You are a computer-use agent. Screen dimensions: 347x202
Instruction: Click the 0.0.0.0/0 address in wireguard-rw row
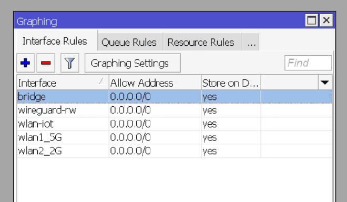click(x=130, y=110)
